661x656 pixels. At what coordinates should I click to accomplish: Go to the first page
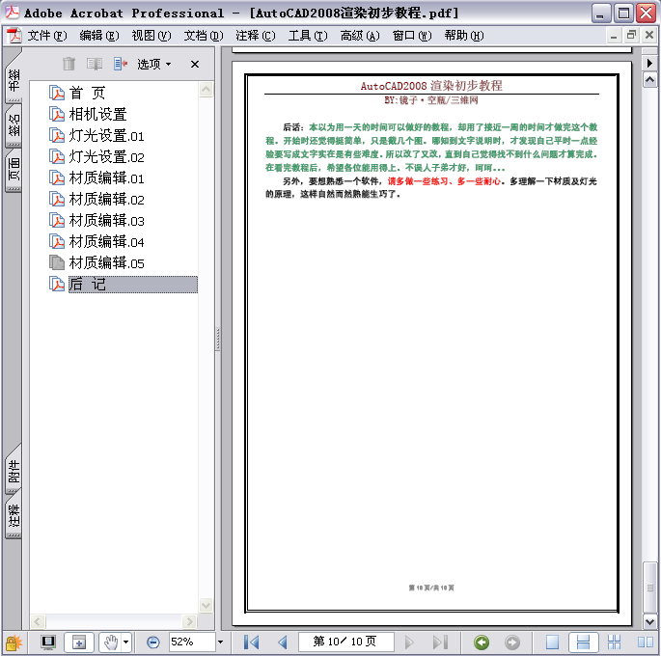coord(252,642)
